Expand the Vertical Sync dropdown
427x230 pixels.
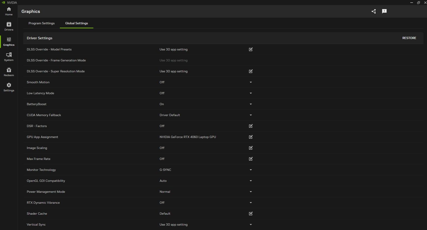pyautogui.click(x=251, y=225)
